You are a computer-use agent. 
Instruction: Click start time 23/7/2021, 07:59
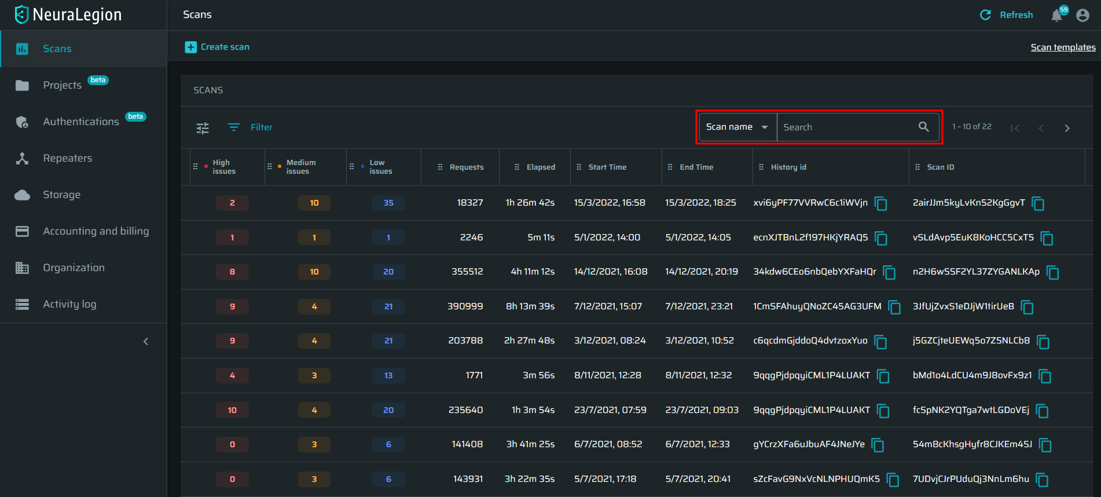[610, 410]
